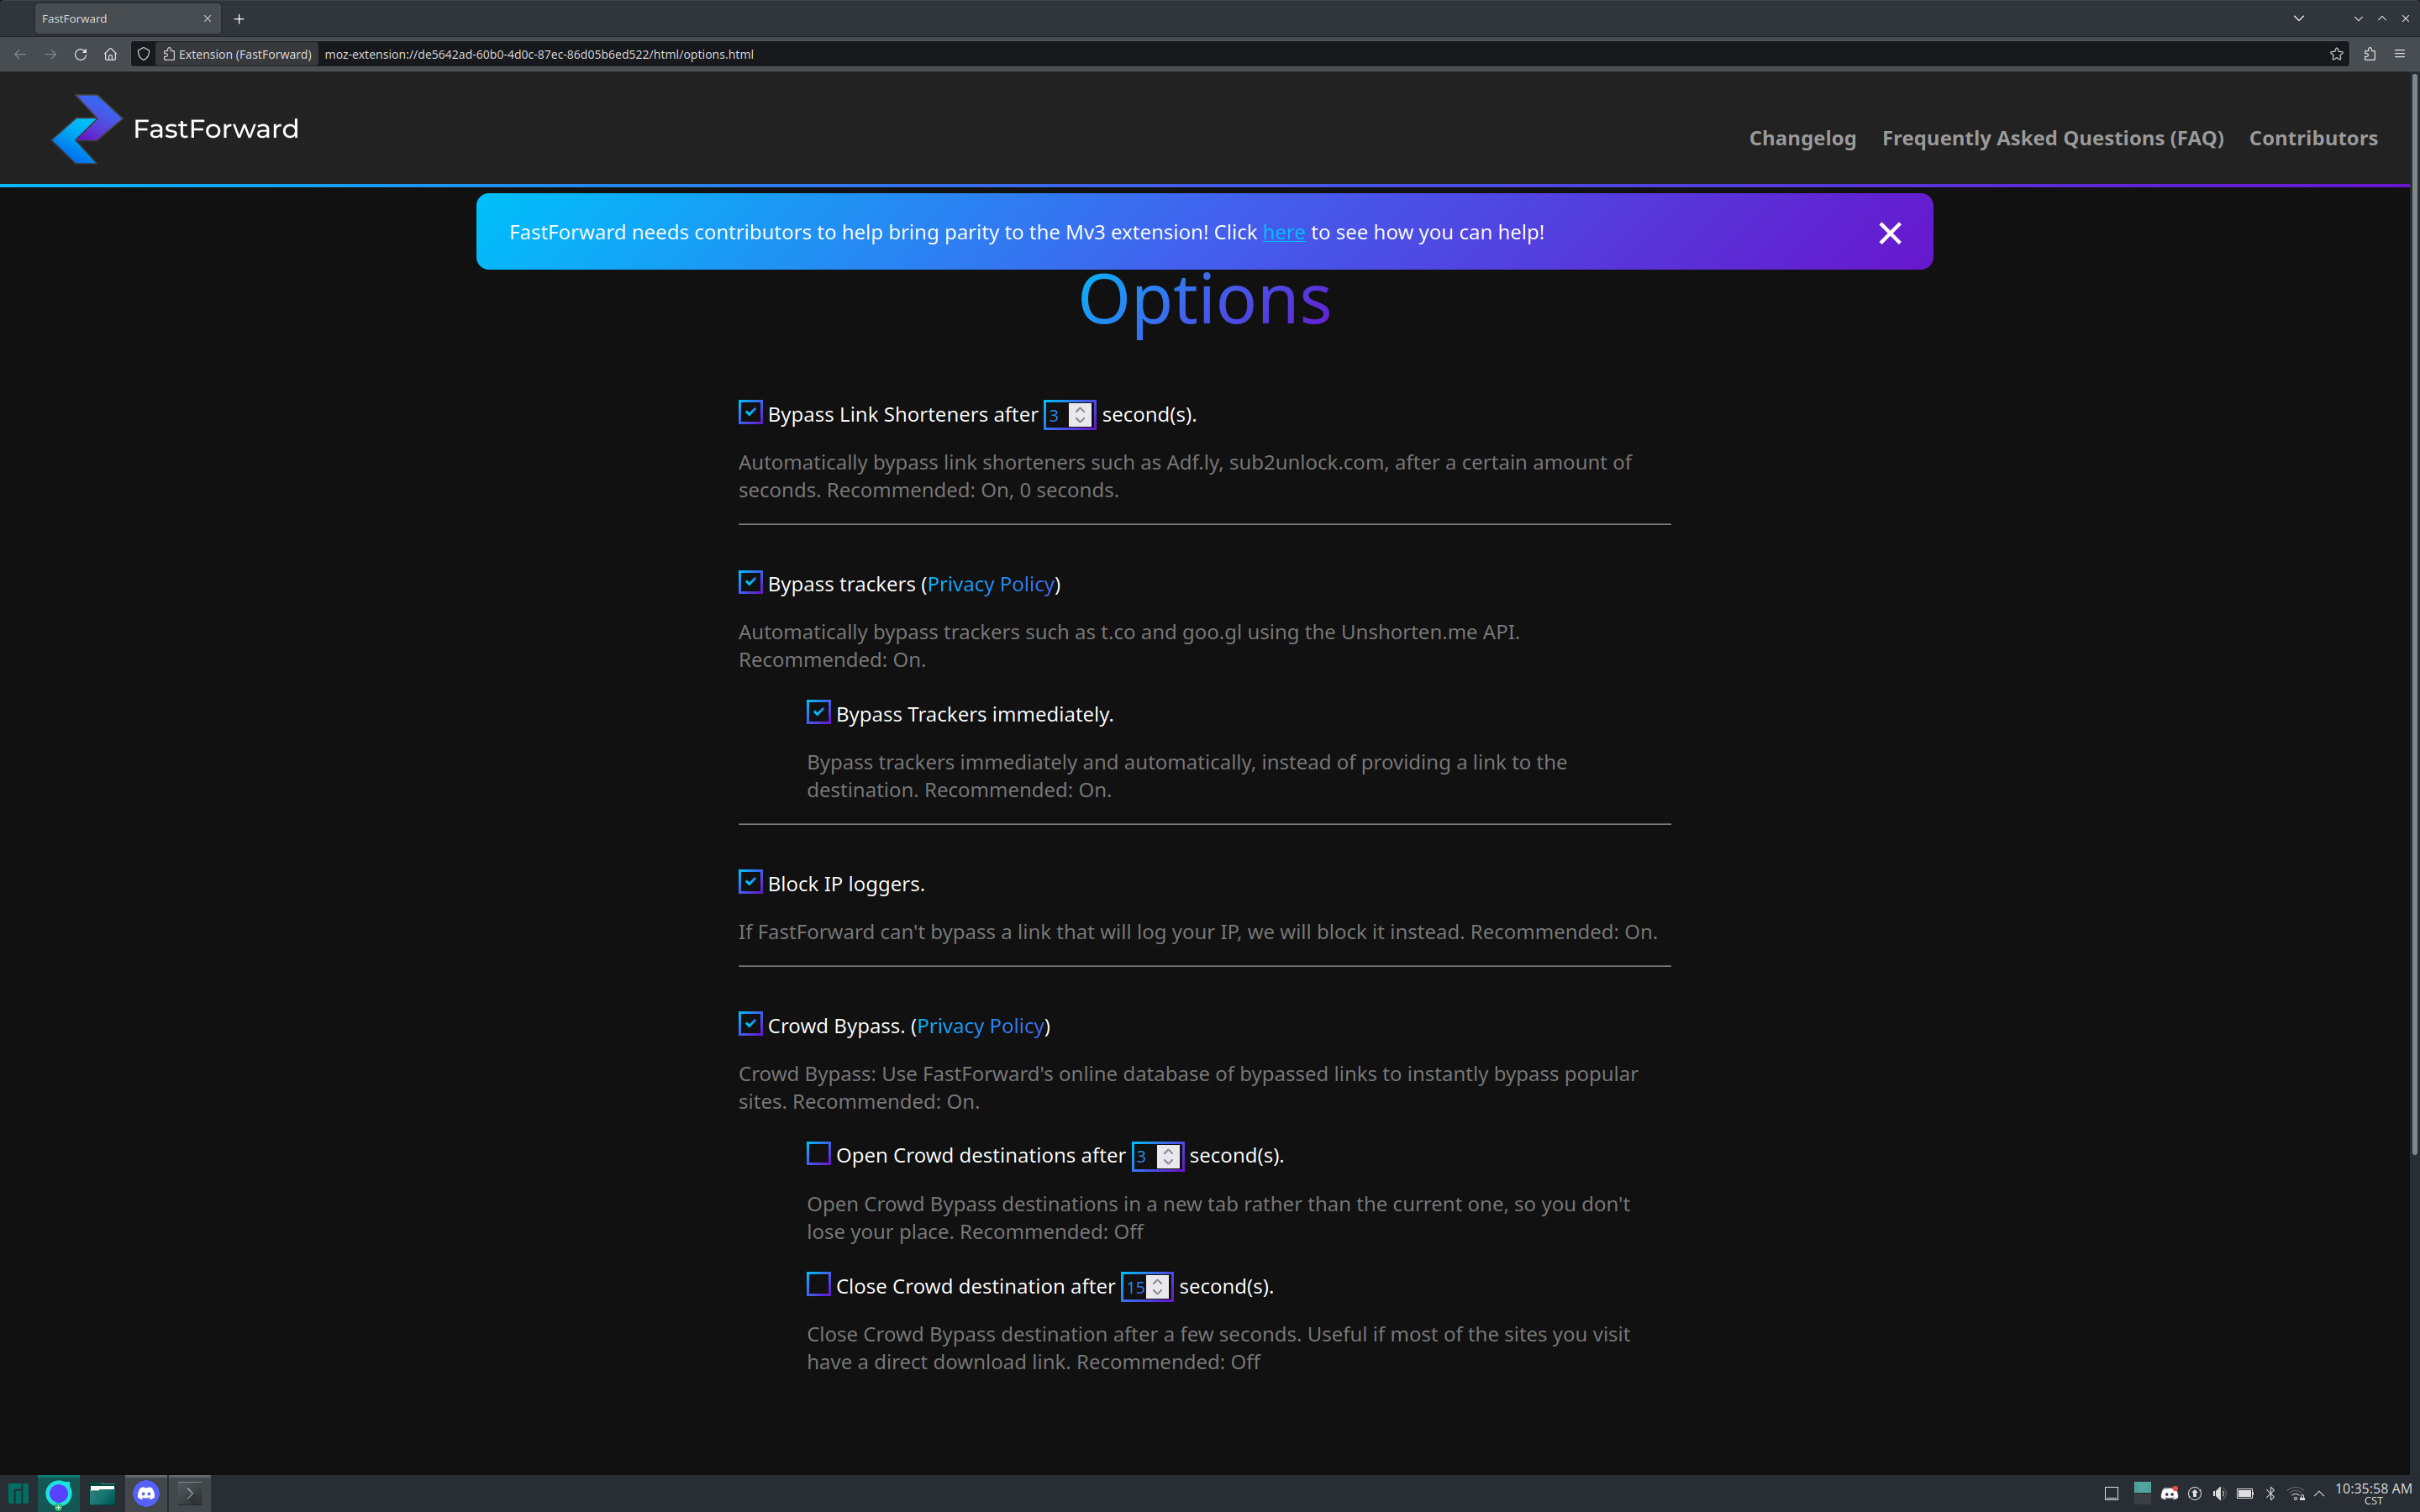Open a new tab with the plus button

239,18
